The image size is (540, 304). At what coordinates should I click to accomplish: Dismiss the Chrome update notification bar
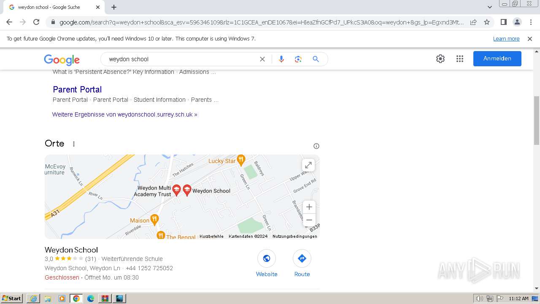pyautogui.click(x=530, y=39)
